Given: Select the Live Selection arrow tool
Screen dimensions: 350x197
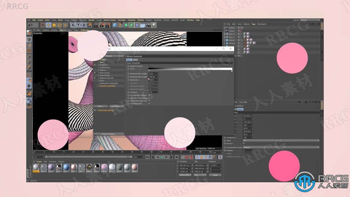Looking at the screenshot, I should (43, 25).
